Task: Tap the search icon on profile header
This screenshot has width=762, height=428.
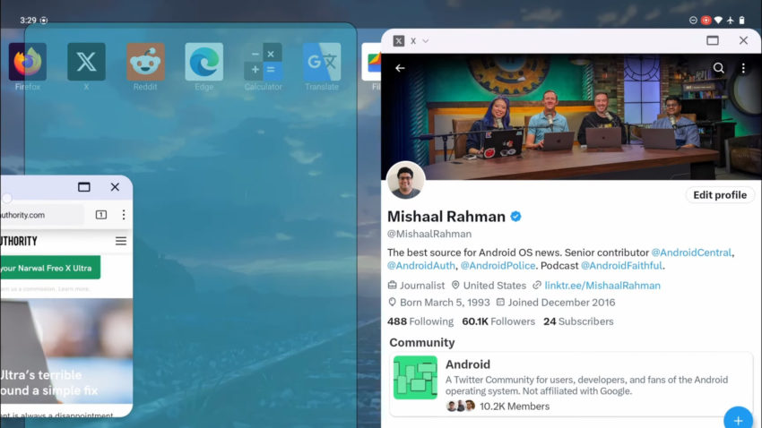Action: point(718,68)
